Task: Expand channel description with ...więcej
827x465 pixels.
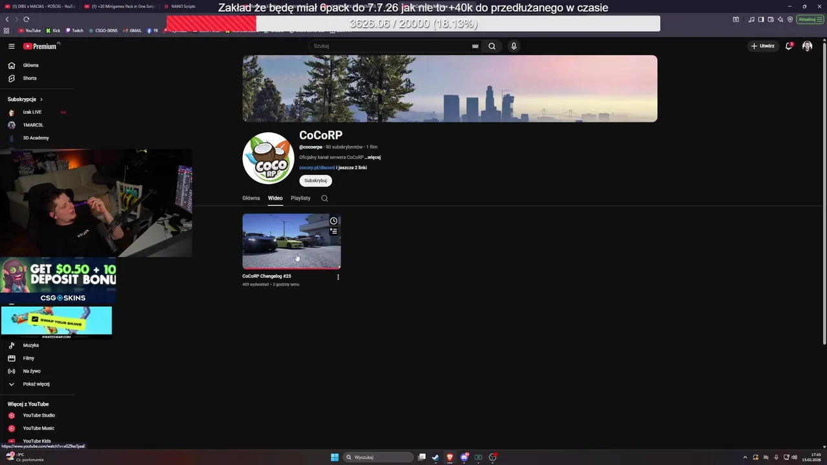Action: 373,158
